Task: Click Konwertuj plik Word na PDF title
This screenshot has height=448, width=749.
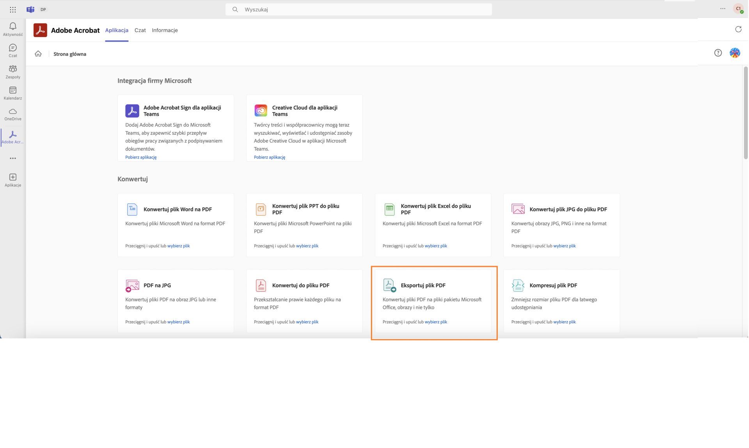Action: pos(177,209)
